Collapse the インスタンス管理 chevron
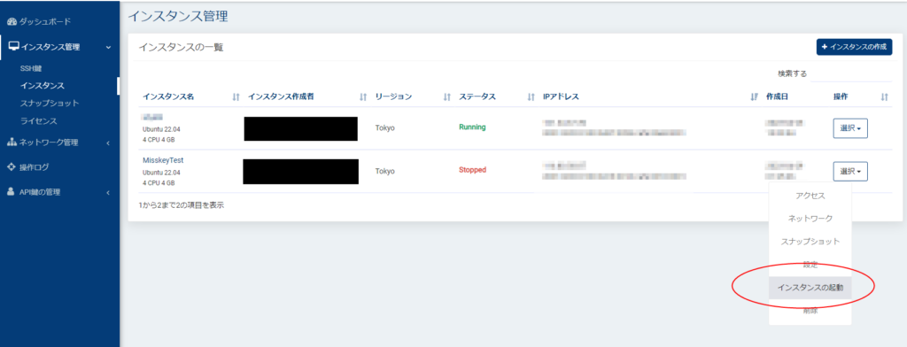Image resolution: width=907 pixels, height=347 pixels. pyautogui.click(x=109, y=48)
